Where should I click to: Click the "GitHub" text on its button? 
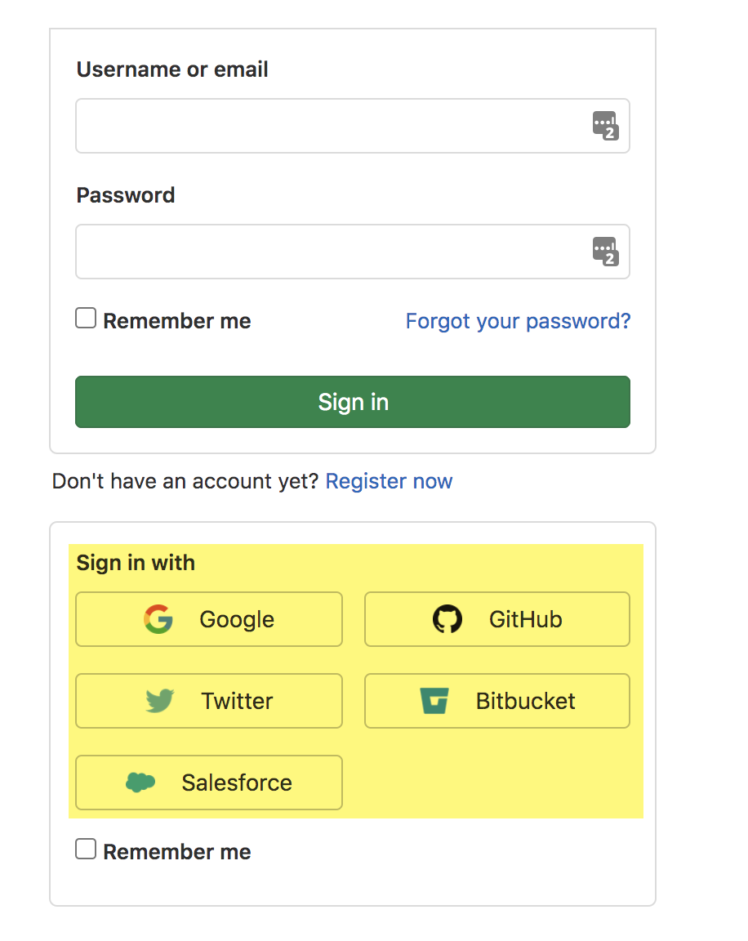[x=525, y=619]
